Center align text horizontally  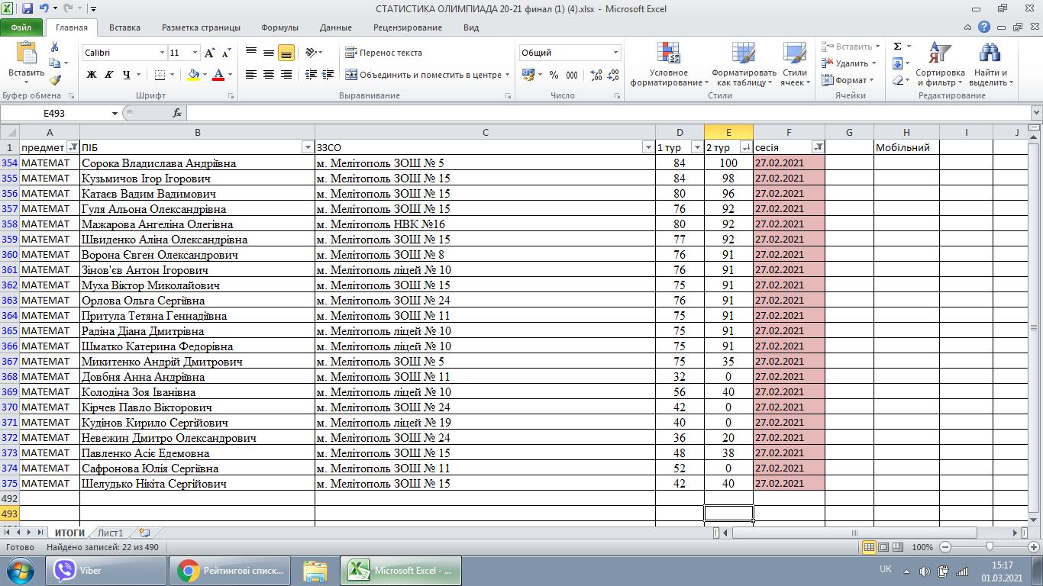pos(269,75)
